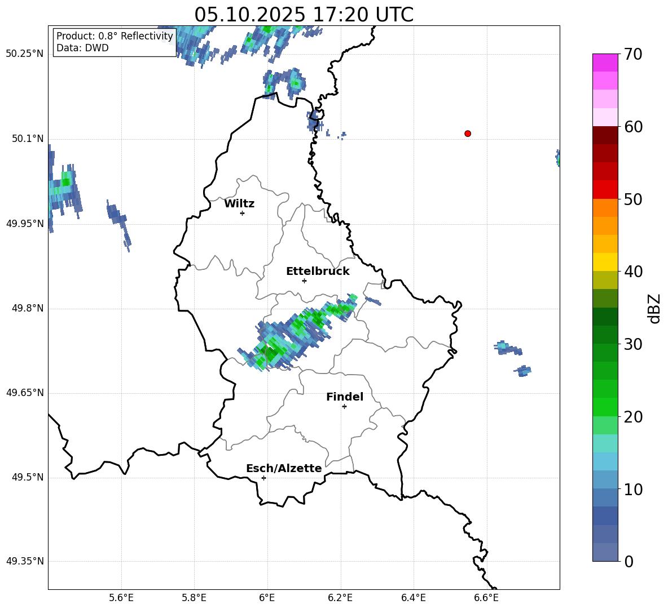Click the bright red colorbar segment near 50
Image resolution: width=668 pixels, height=609 pixels.
(605, 190)
